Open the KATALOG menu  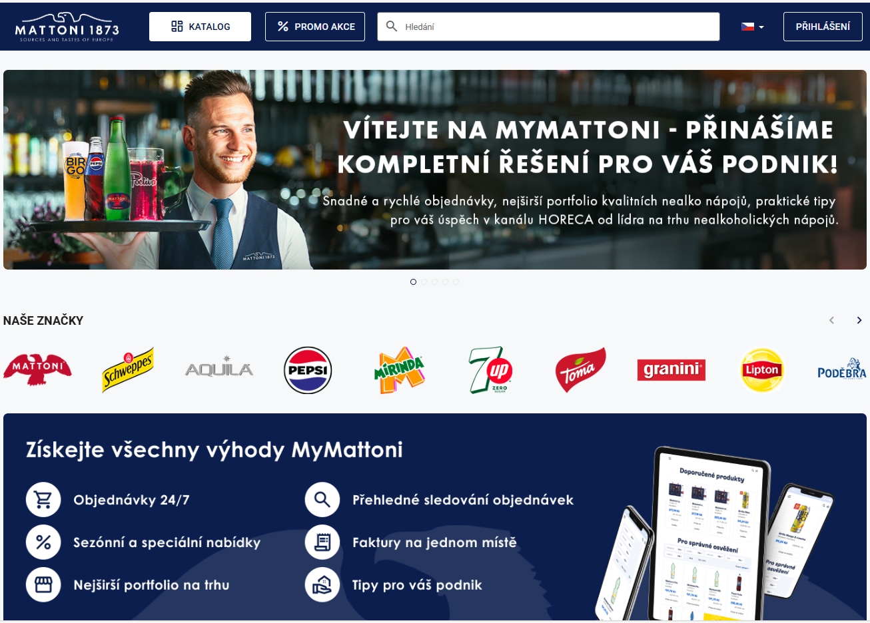pyautogui.click(x=200, y=27)
